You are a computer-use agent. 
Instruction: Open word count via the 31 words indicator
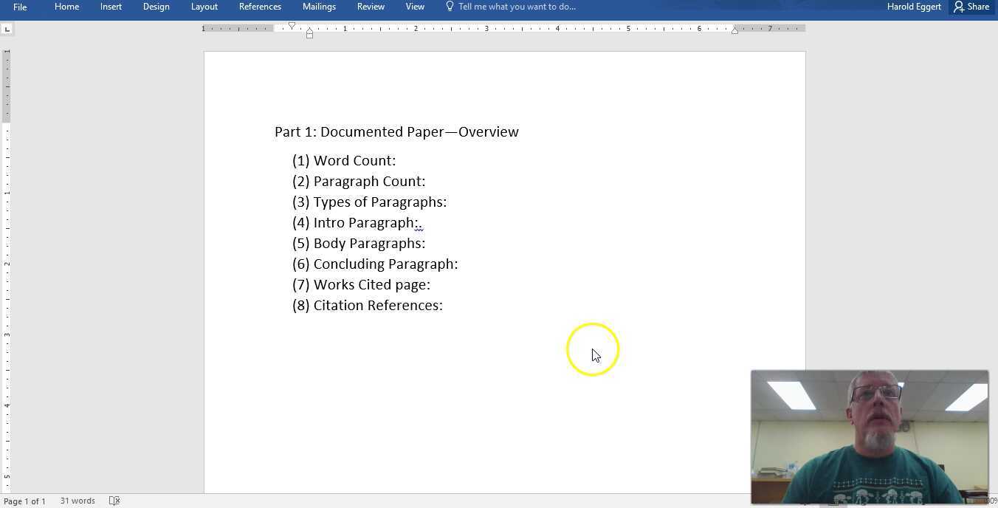coord(78,501)
